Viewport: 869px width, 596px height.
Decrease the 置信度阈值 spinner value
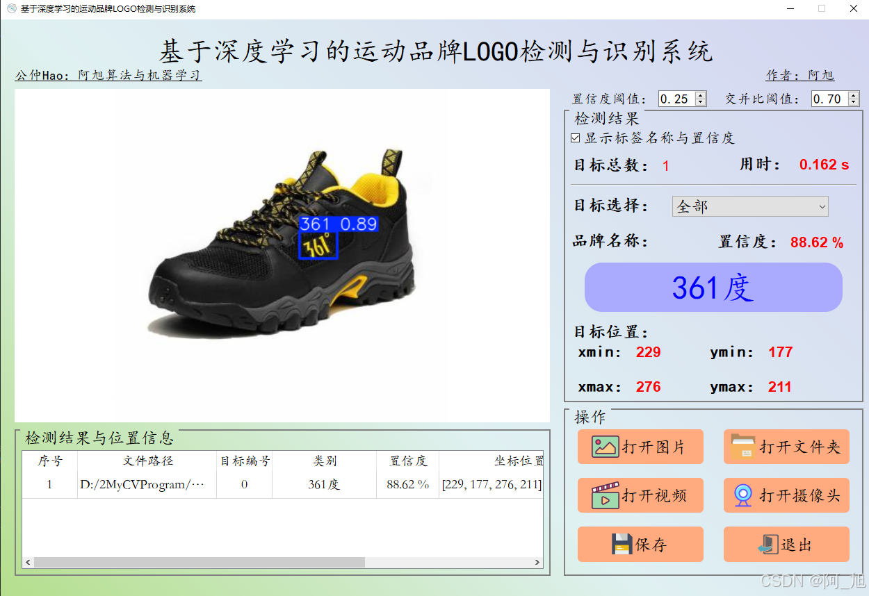(701, 102)
